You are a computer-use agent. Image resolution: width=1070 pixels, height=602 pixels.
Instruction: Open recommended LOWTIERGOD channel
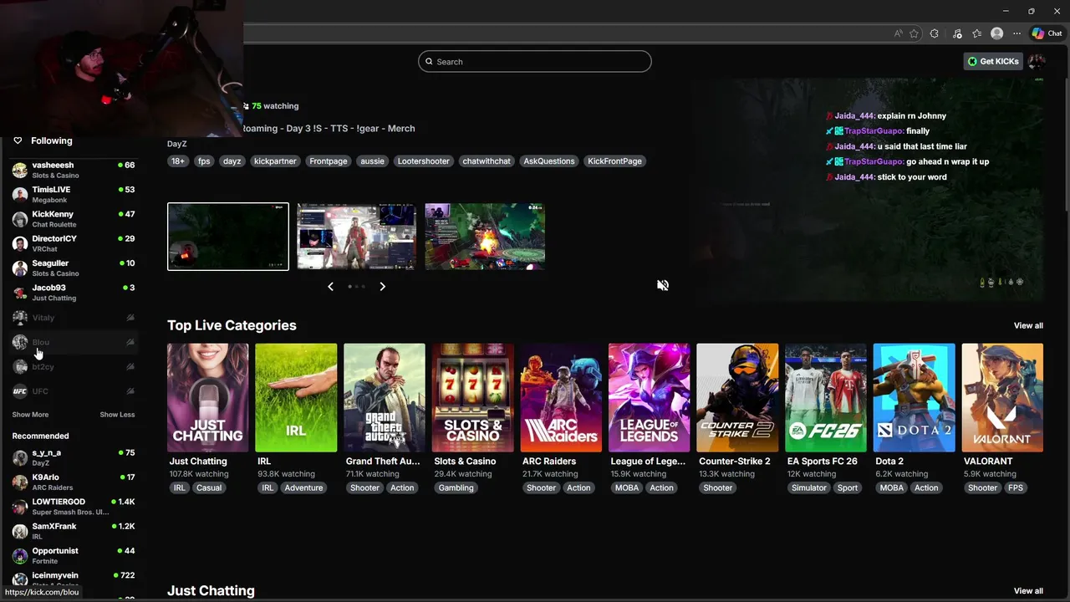pyautogui.click(x=74, y=507)
